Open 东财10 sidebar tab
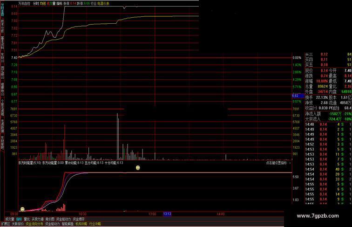 [2, 57]
